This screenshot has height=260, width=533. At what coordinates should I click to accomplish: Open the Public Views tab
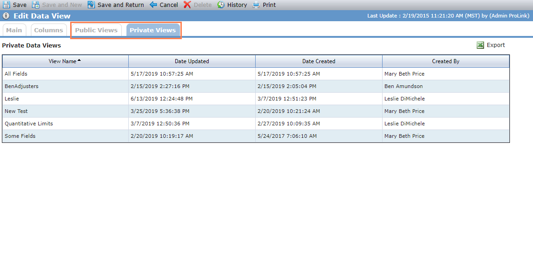(96, 30)
